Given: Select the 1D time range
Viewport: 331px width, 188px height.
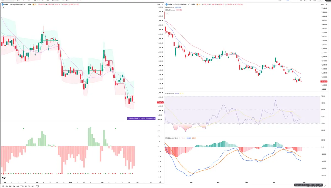Looking at the screenshot, I should tap(3, 186).
